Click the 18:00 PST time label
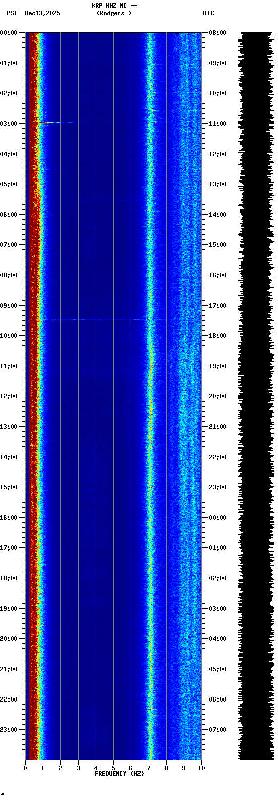The width and height of the screenshot is (278, 800). click(9, 578)
